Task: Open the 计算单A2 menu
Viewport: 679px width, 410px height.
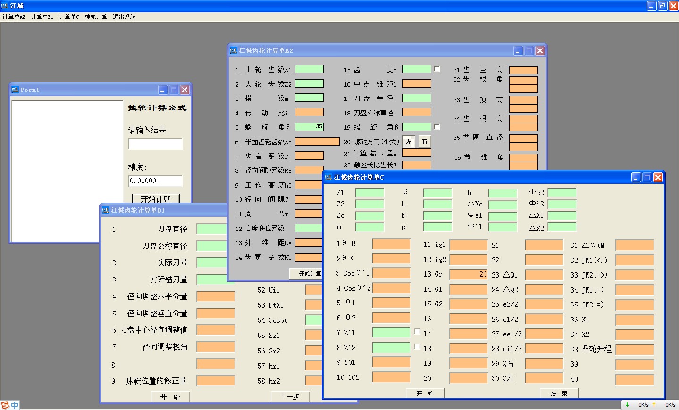Action: pos(14,17)
